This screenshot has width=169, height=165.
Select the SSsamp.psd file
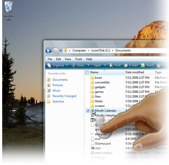(x=102, y=143)
